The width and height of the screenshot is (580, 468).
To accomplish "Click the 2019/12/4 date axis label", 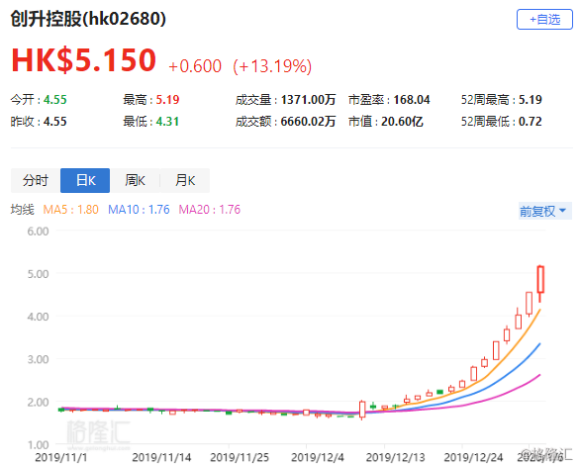I will [318, 458].
